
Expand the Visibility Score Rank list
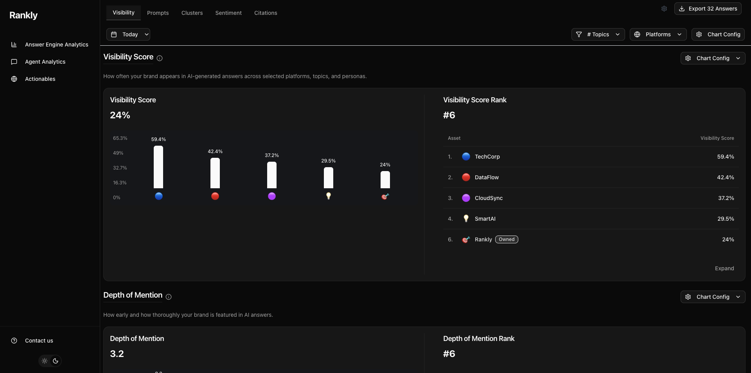pyautogui.click(x=724, y=268)
